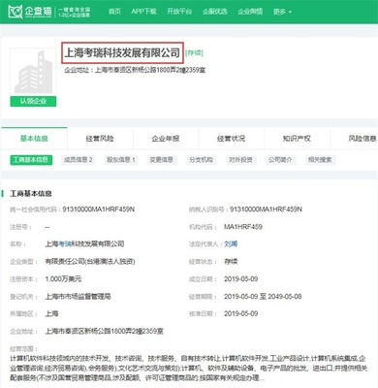Select 登记机关 value 上海市市场监督管理局
Screen dimensions: 378x388
(78, 297)
